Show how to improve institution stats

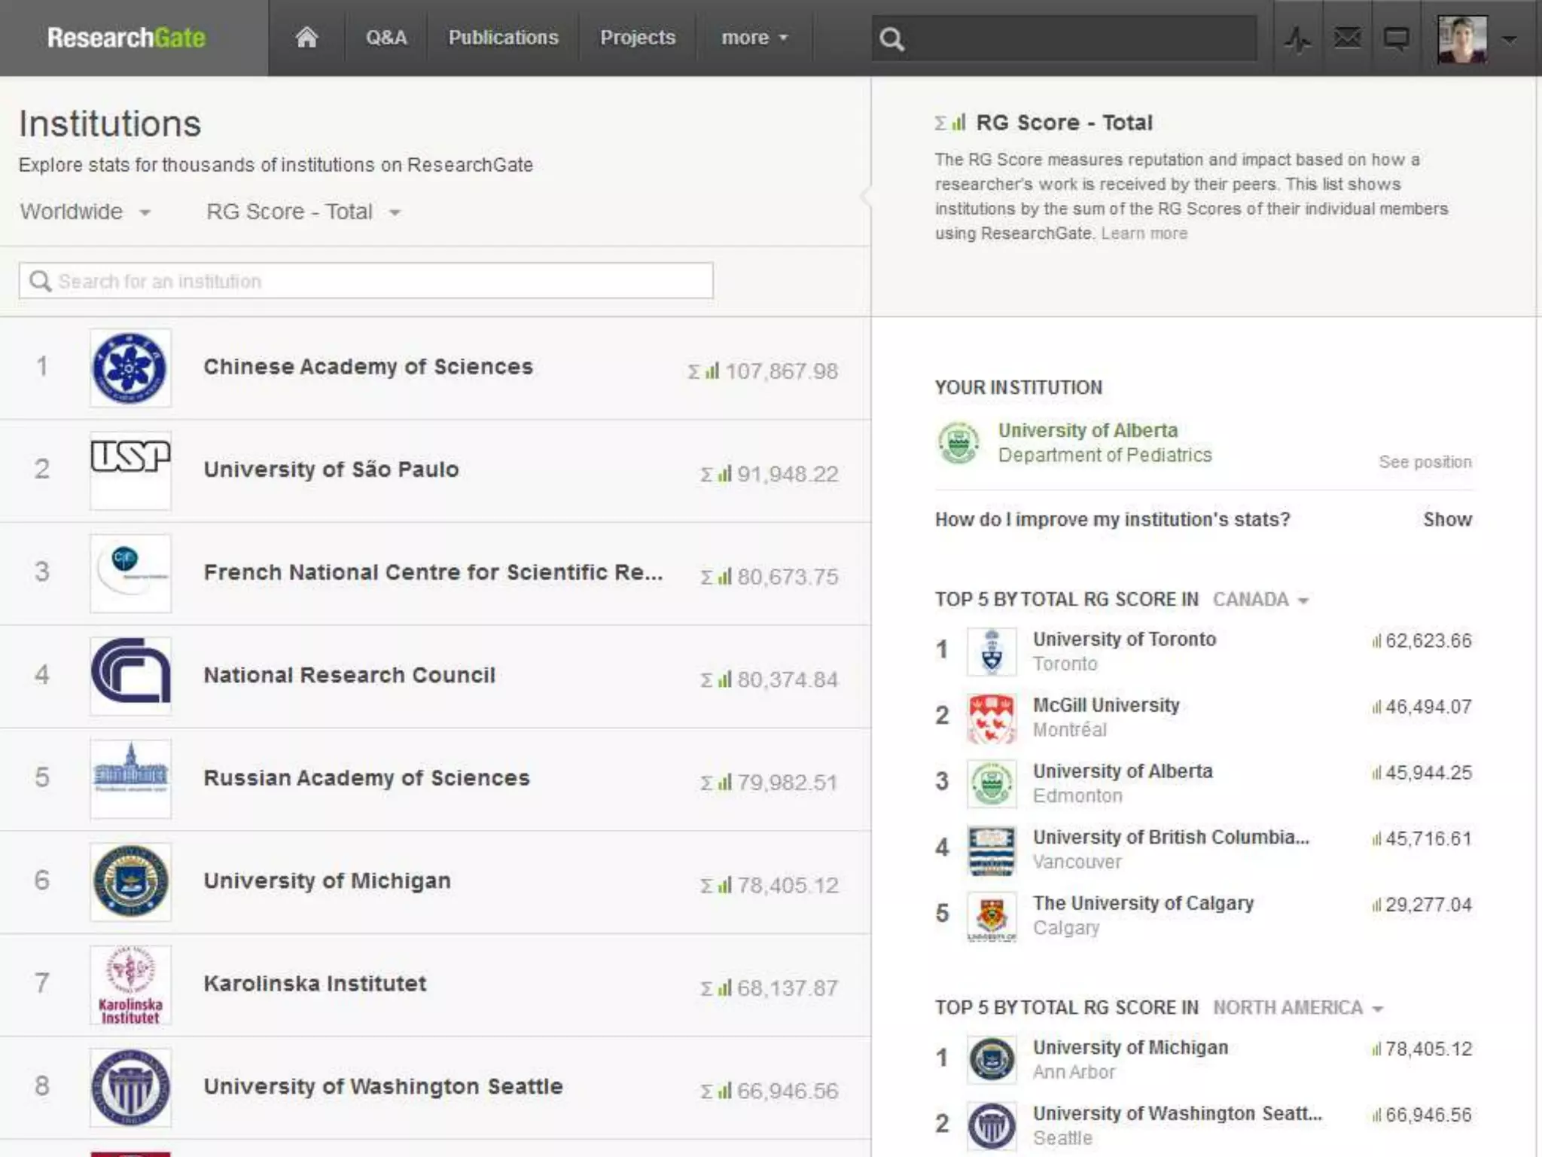click(1446, 520)
